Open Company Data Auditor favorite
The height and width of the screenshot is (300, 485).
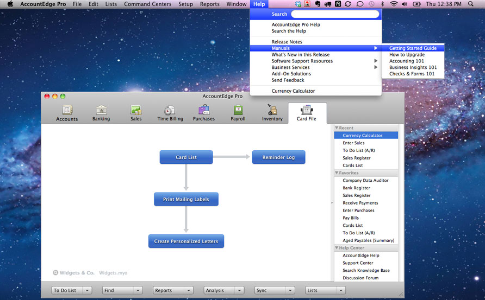pyautogui.click(x=366, y=180)
